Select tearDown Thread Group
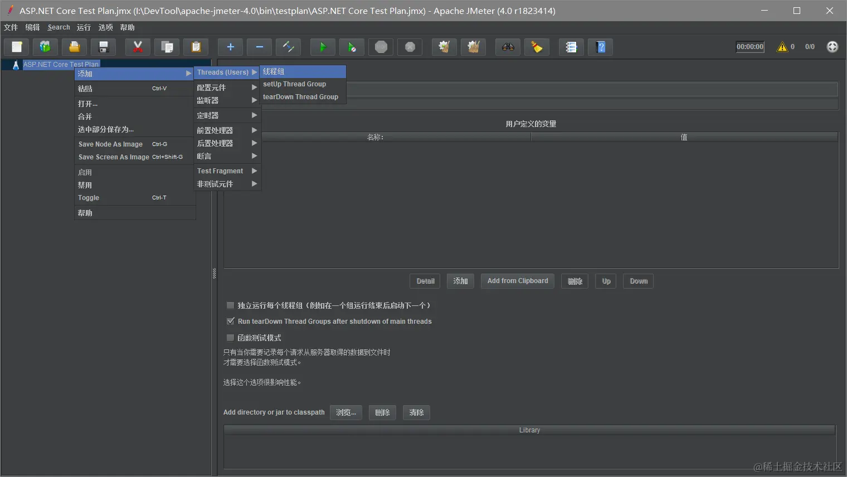 pos(303,97)
